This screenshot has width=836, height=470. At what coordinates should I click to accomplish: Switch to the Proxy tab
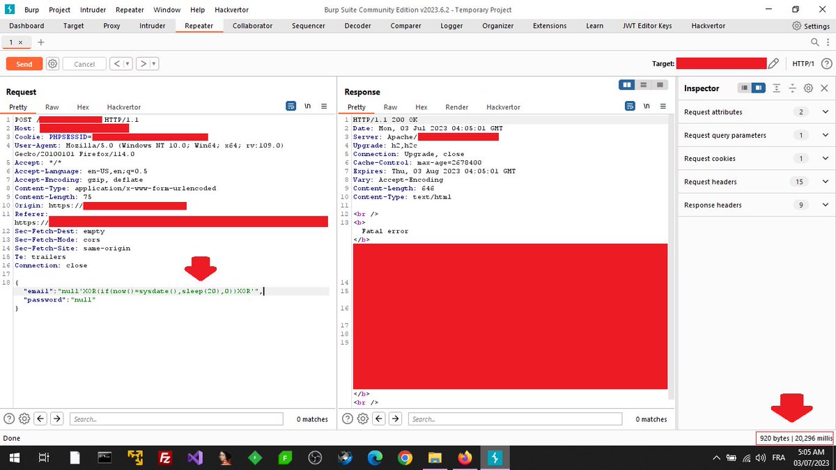[x=111, y=26]
